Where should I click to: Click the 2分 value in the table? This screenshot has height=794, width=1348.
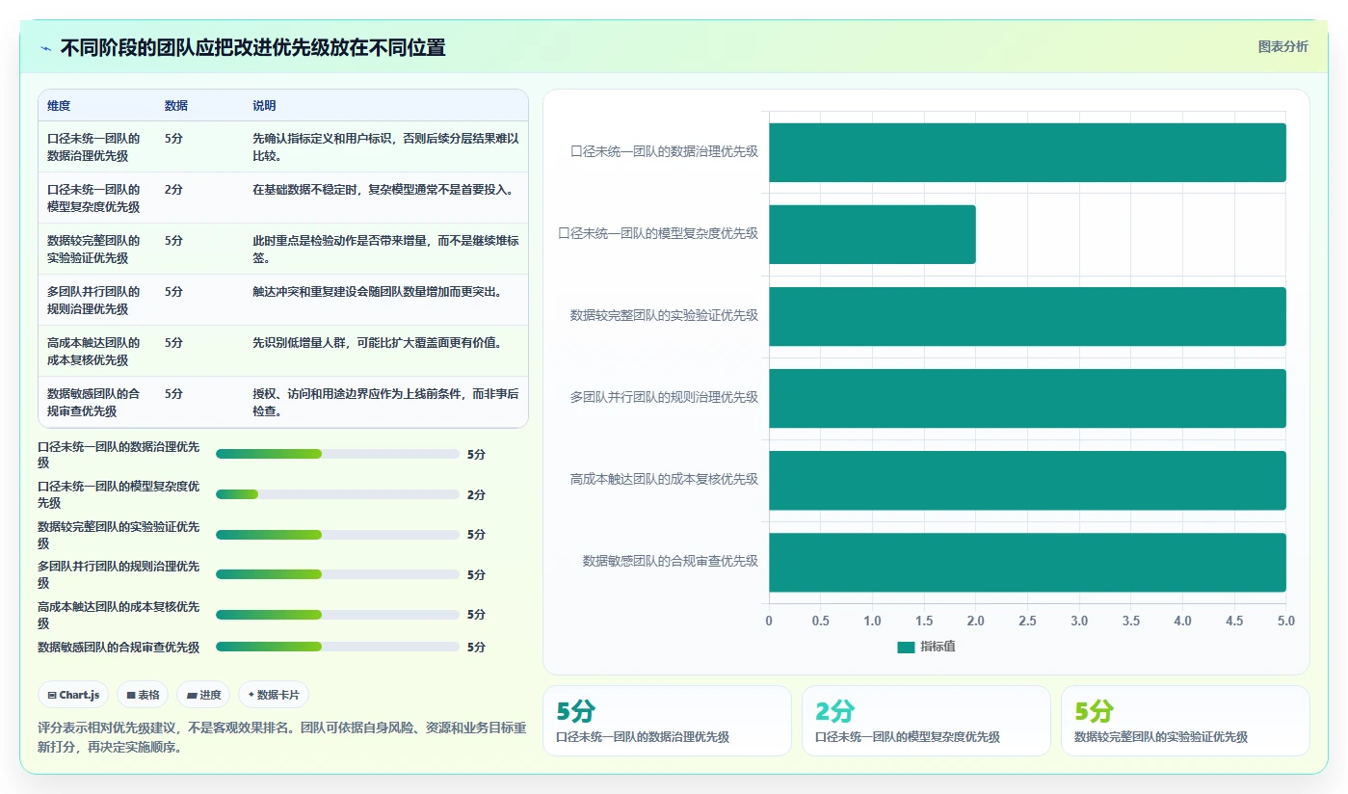click(173, 190)
